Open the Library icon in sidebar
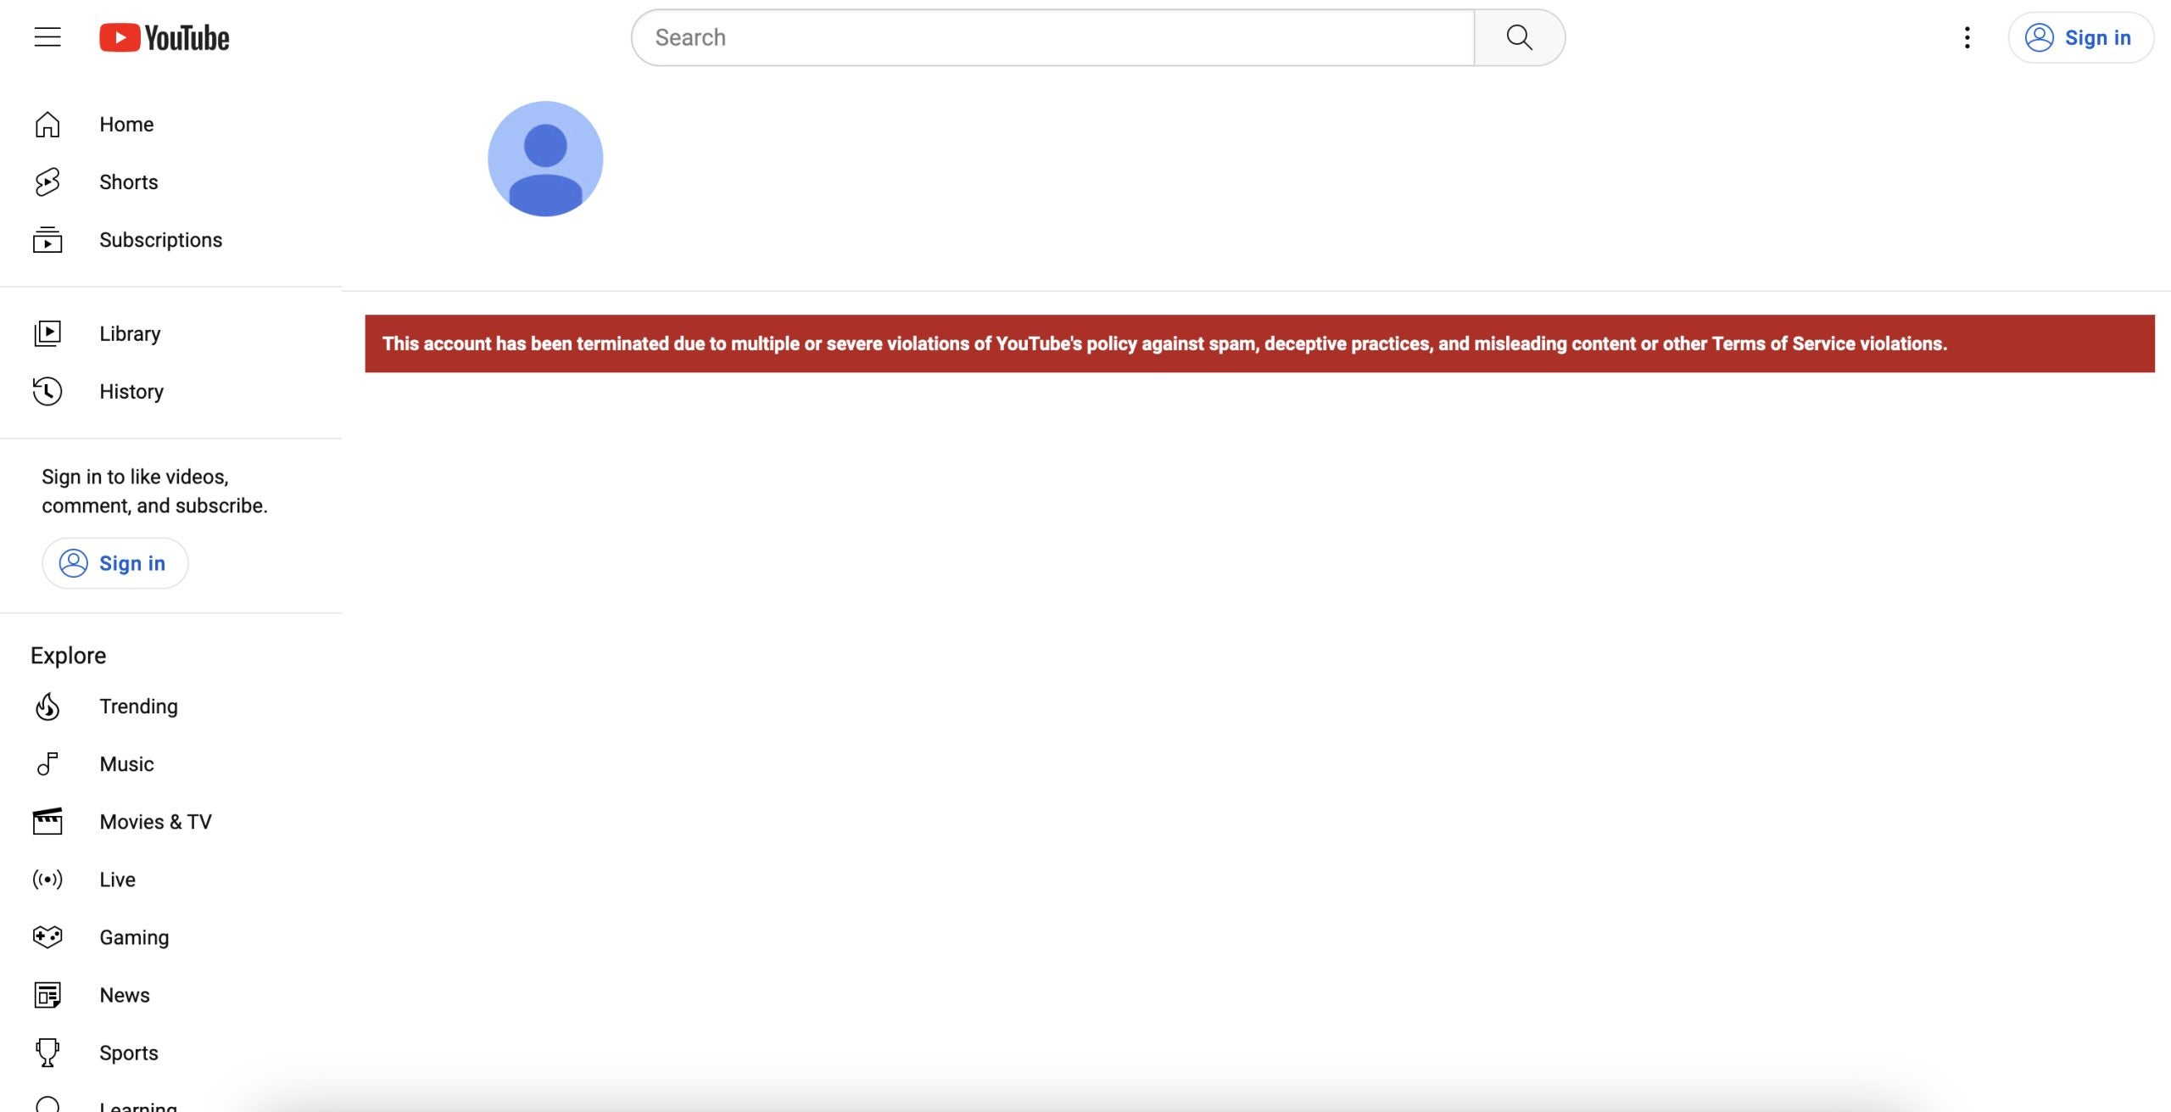Viewport: 2171px width, 1112px height. coord(47,333)
